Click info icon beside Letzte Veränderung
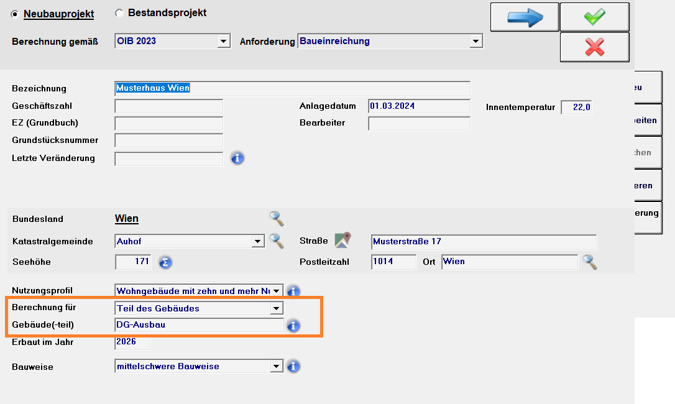 237,158
